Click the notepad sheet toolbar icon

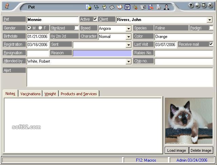112,7
